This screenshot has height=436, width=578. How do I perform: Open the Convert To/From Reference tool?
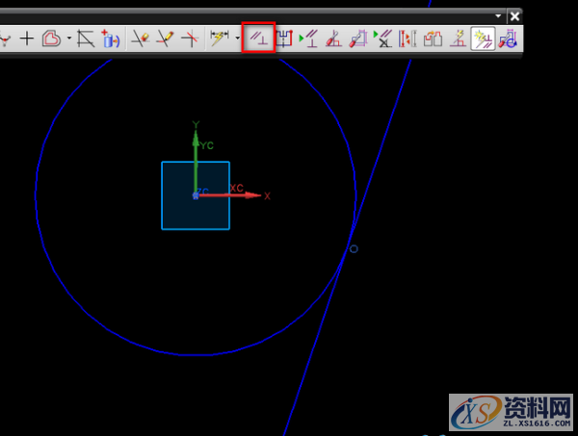pos(408,39)
